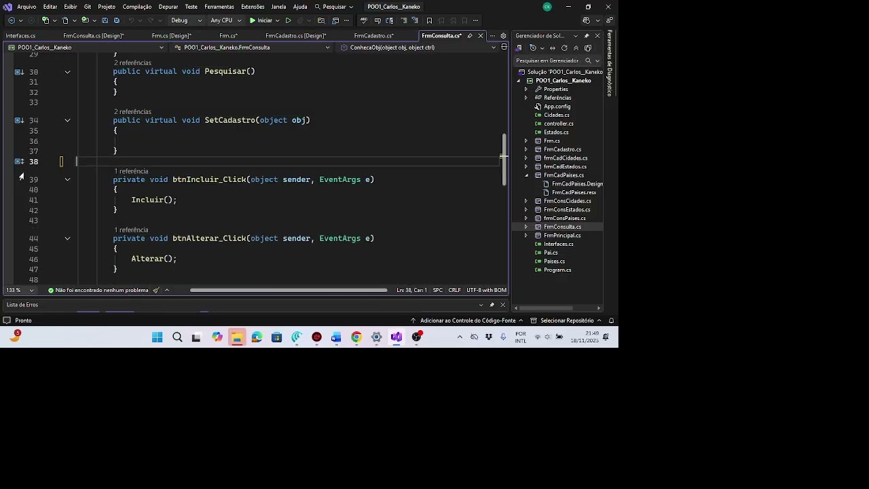
Task: Click the editor horizontal scrollbar thumb
Action: click(289, 290)
